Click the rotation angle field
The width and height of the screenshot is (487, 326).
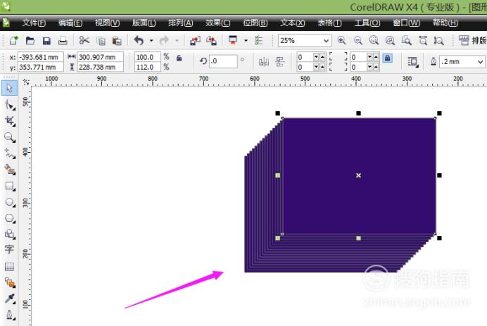[223, 61]
